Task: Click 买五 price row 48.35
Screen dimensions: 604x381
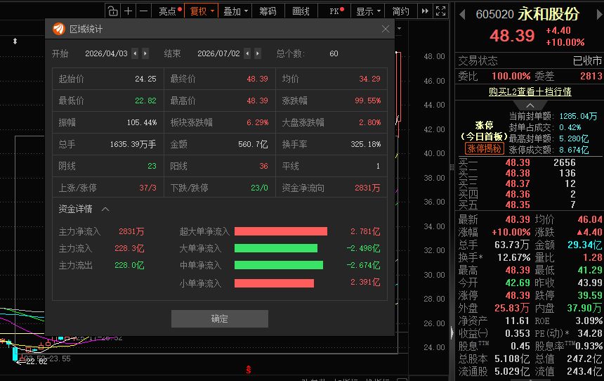Action: click(518, 205)
